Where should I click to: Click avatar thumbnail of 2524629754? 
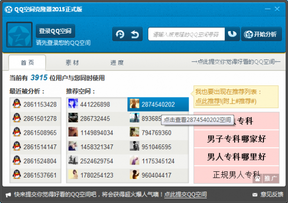[x=73, y=160]
